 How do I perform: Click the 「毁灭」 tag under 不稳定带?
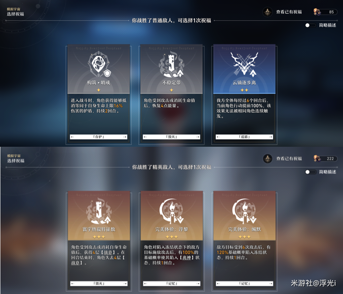(x=172, y=137)
